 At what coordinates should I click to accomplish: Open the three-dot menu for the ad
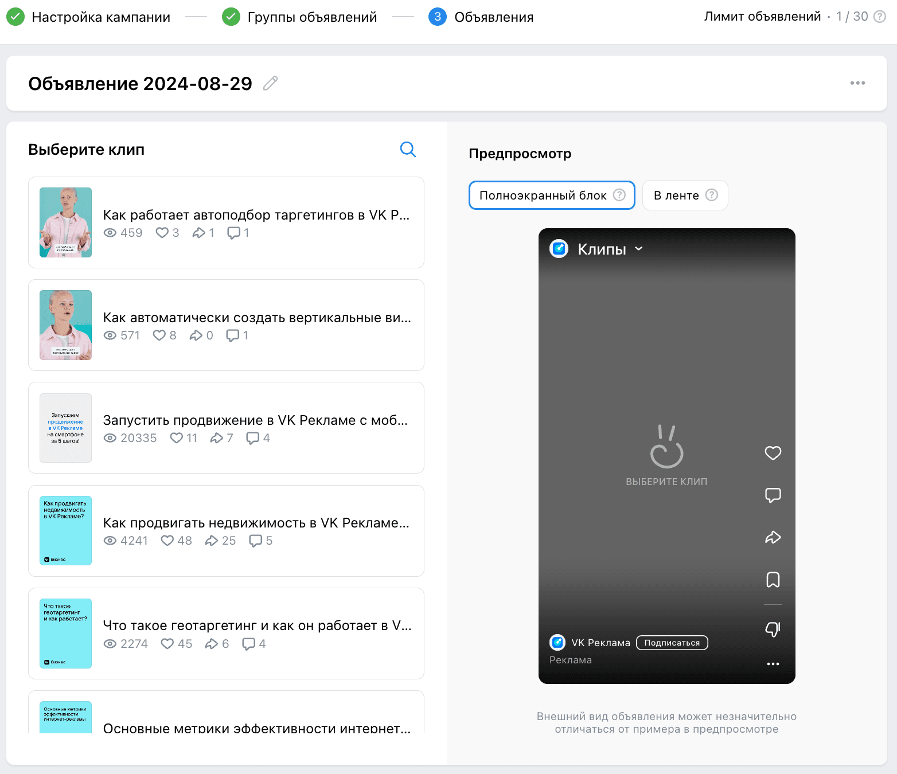(x=857, y=83)
